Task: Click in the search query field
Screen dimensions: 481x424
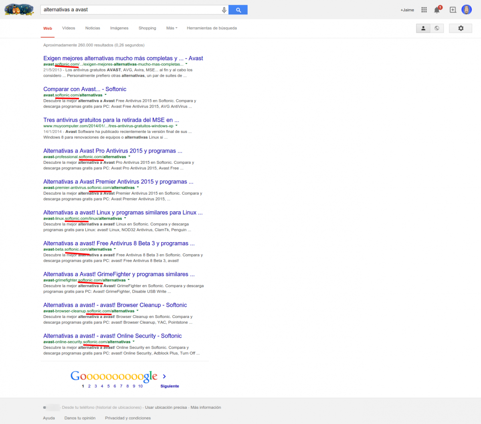Action: (x=130, y=10)
